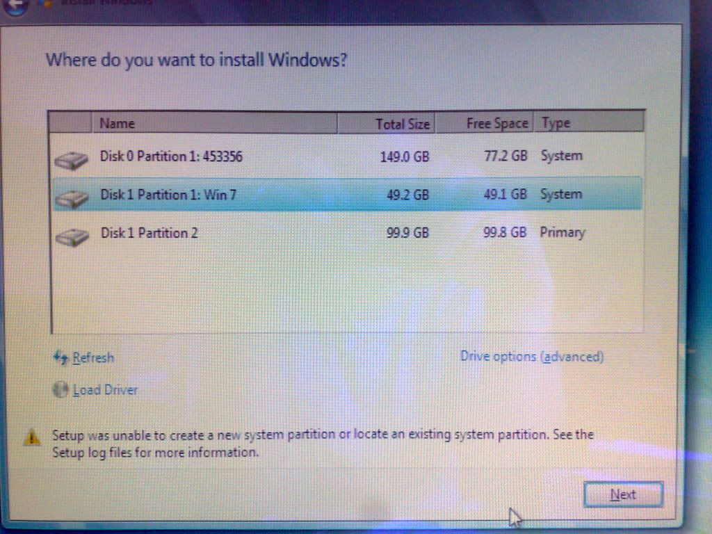
Task: Click the 77.2 GB free space value
Action: pyautogui.click(x=506, y=156)
